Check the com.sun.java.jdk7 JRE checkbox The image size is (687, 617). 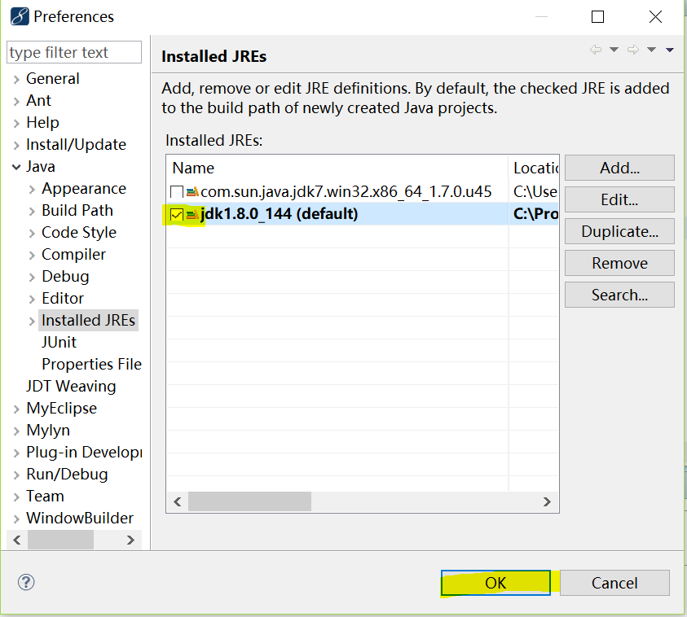pyautogui.click(x=177, y=192)
